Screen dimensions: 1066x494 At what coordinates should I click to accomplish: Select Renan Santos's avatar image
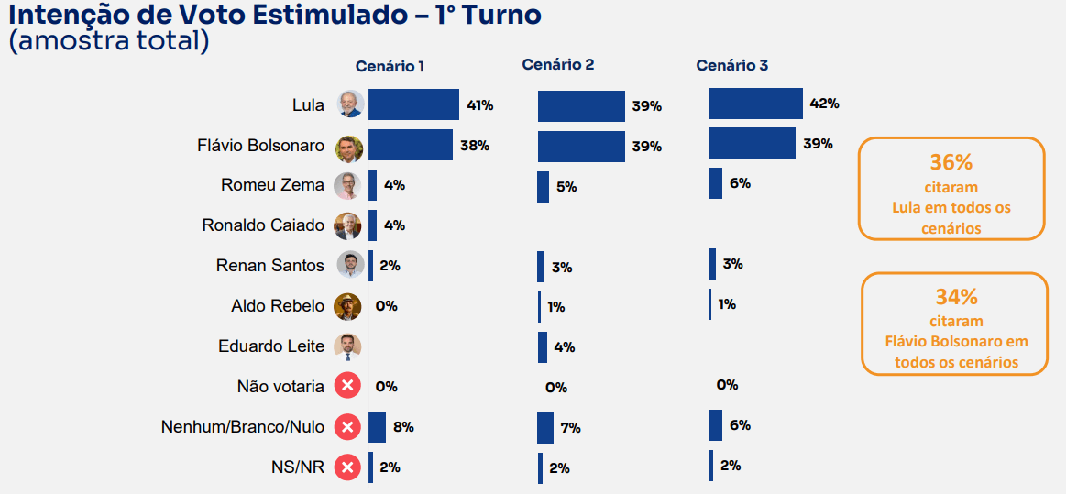349,265
